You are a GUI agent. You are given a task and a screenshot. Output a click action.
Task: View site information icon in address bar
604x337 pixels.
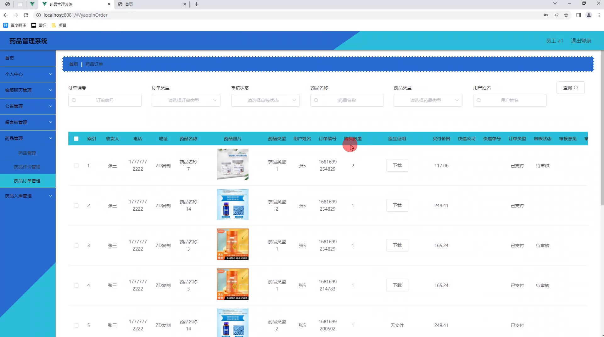click(x=38, y=15)
